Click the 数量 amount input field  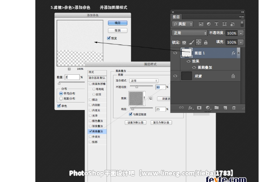[x=72, y=77]
